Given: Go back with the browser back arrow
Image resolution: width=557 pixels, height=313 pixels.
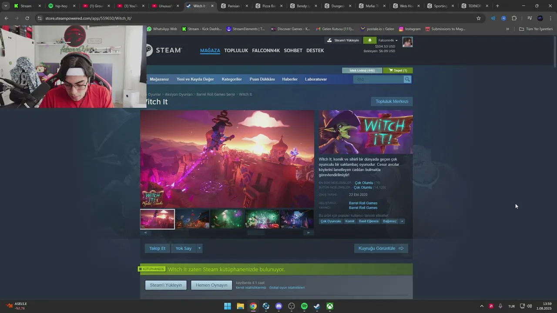Looking at the screenshot, I should [x=6, y=18].
